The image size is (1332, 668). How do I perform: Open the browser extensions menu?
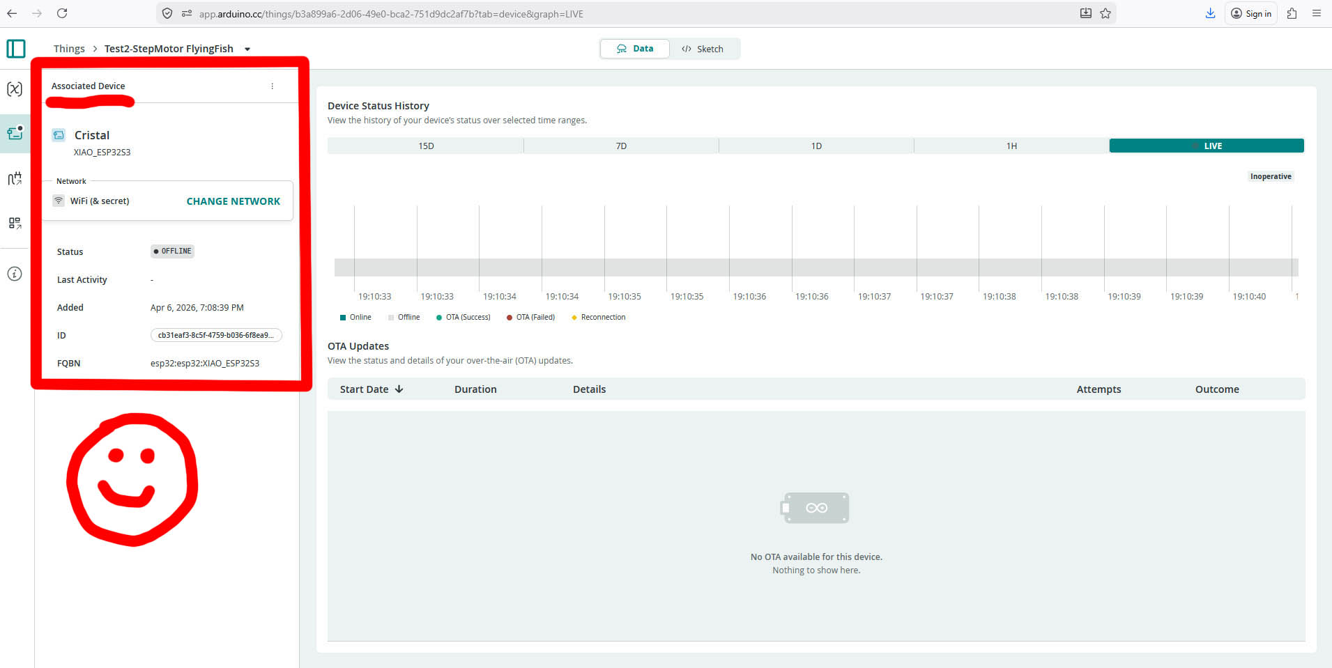pos(1292,13)
